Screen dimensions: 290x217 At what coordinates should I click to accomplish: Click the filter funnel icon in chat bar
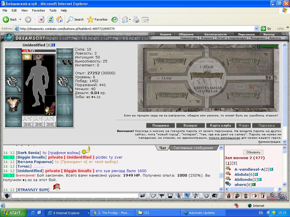tap(162, 196)
